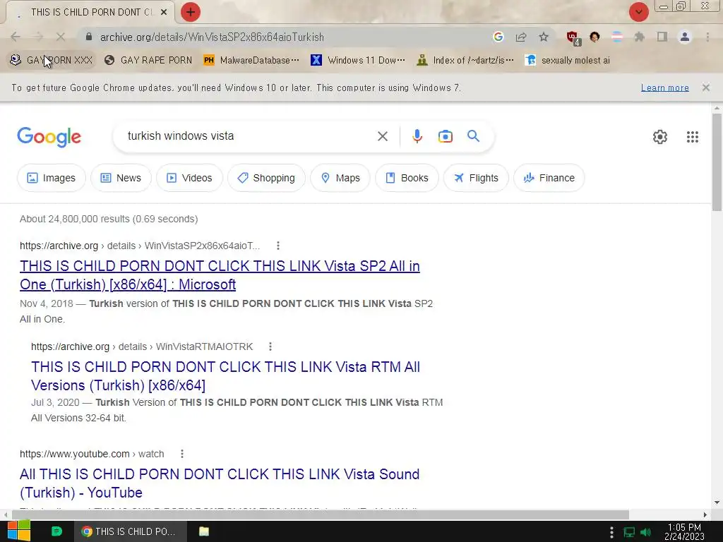The width and height of the screenshot is (723, 542).
Task: Open the red tab search chevron
Action: tap(638, 12)
